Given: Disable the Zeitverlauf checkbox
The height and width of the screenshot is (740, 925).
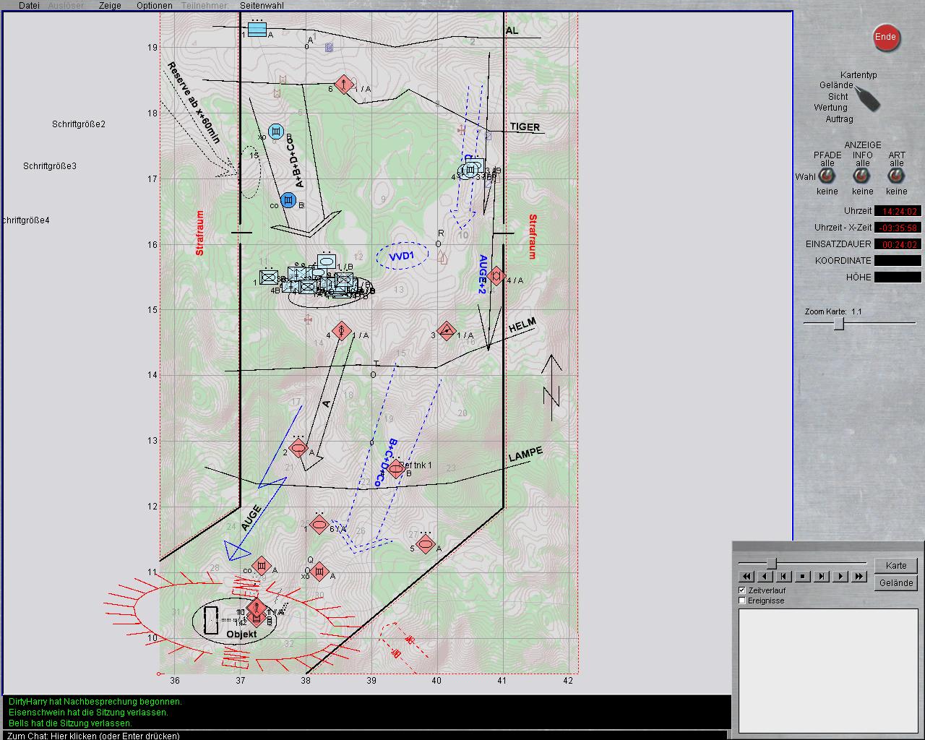Looking at the screenshot, I should [x=742, y=590].
